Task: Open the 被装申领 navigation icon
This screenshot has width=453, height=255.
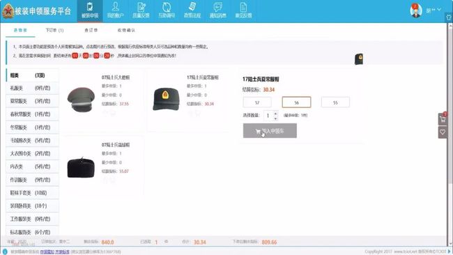Action: click(x=90, y=10)
